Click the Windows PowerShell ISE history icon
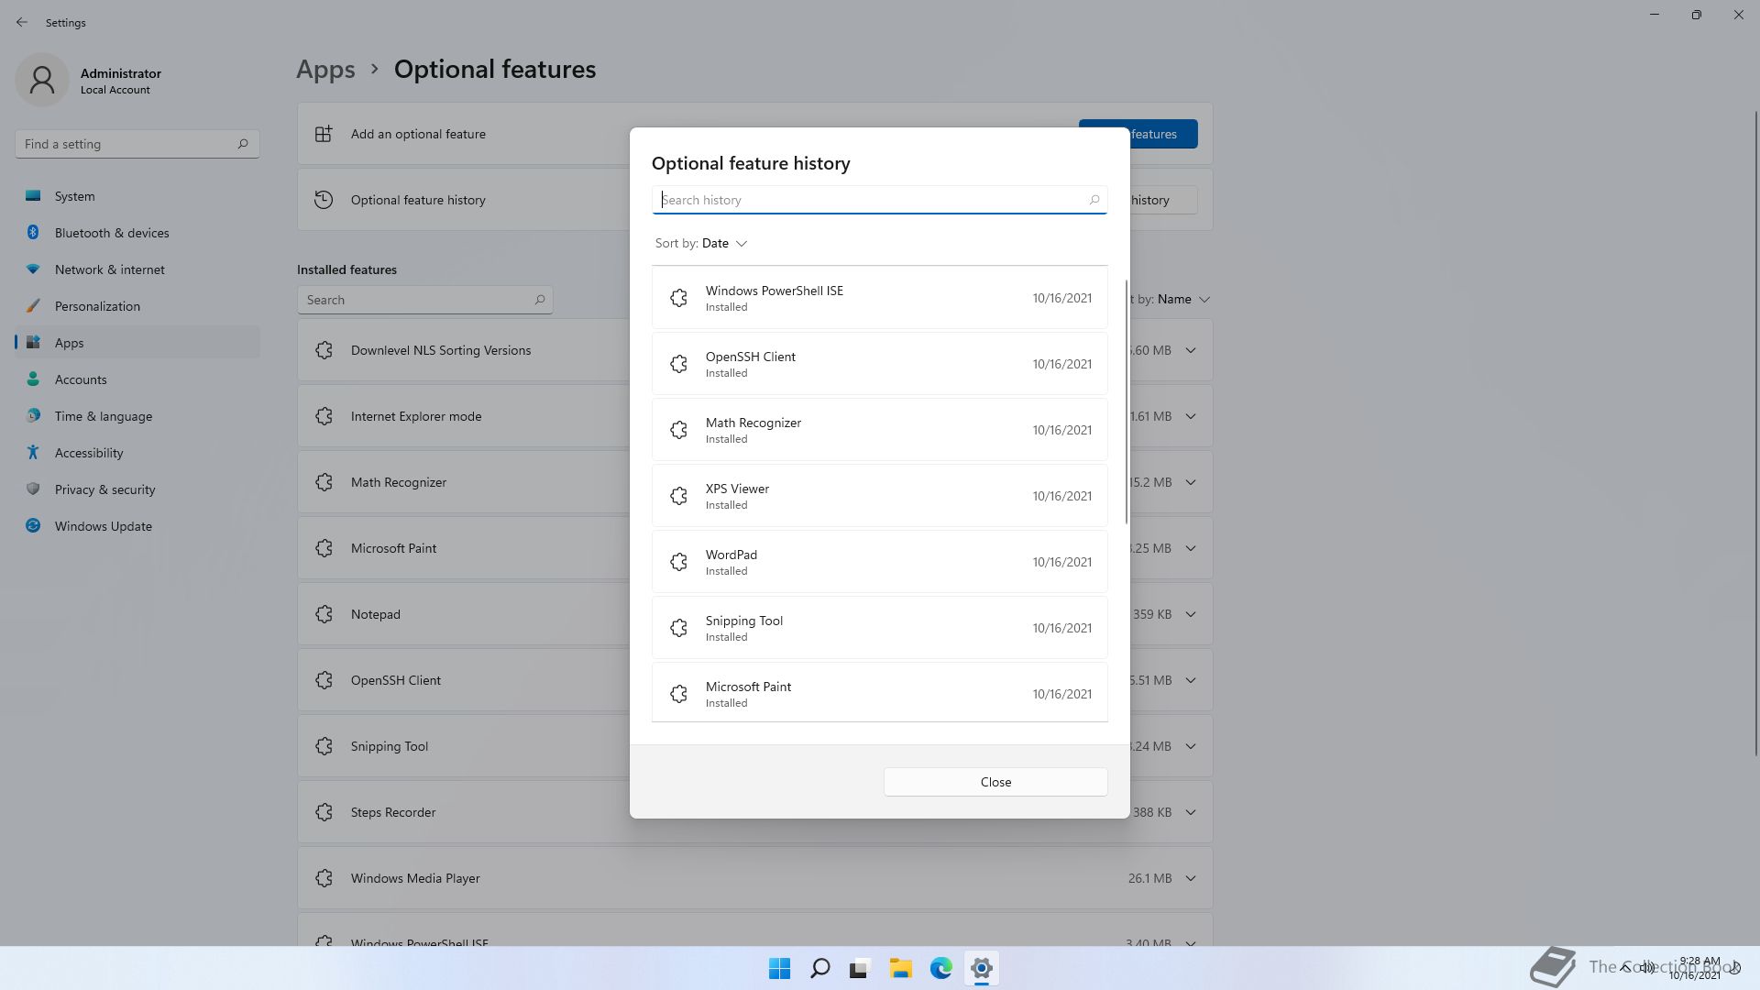1760x990 pixels. coord(678,298)
